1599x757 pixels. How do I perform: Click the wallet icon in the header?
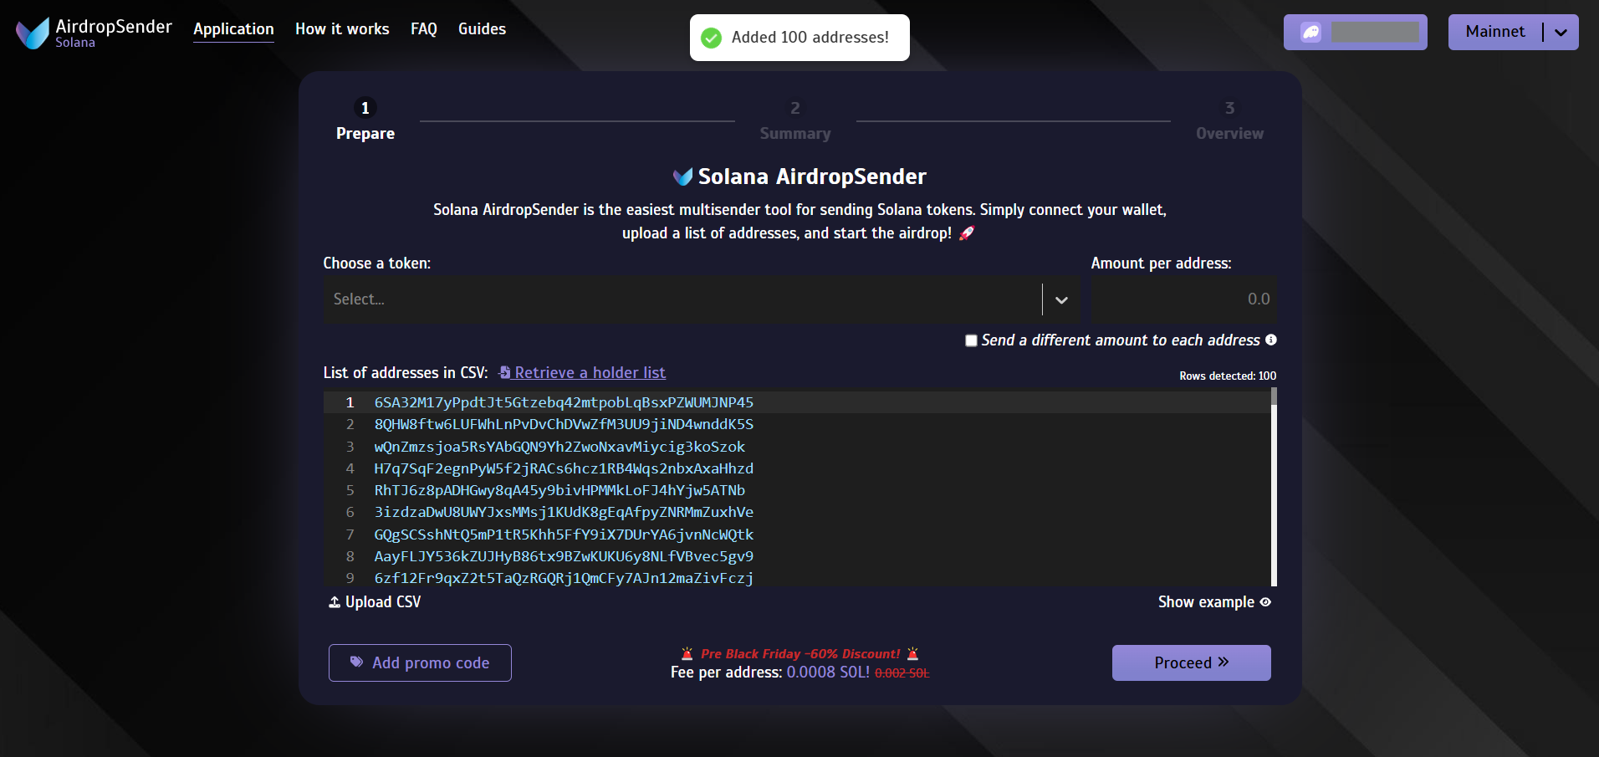(x=1310, y=33)
